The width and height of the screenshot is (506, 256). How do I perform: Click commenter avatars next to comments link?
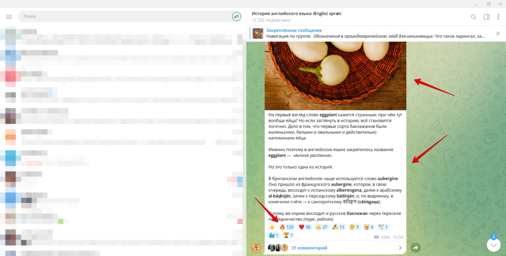point(278,248)
